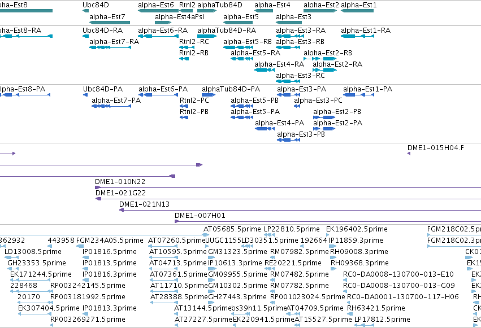Open the Rtnl2 gene label
This screenshot has width=481, height=328.
187,5
